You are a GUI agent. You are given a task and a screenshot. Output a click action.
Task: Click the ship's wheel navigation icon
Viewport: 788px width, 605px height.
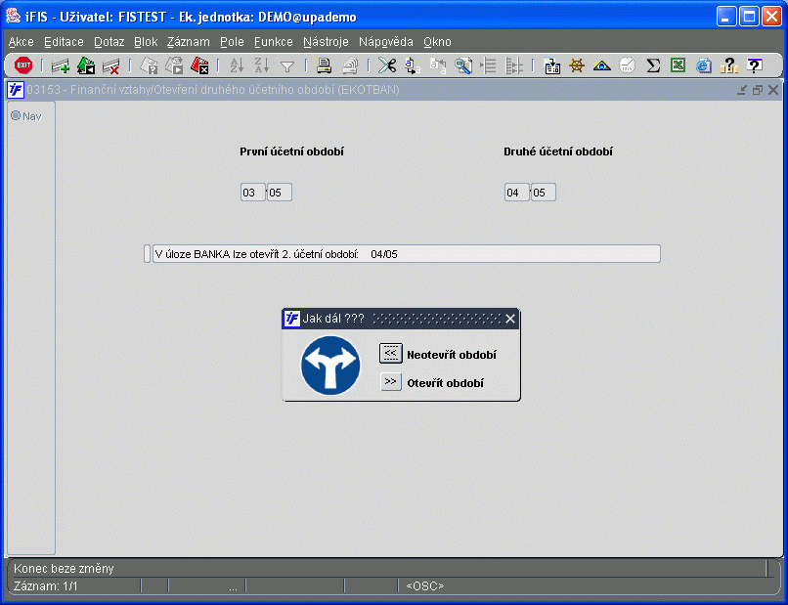pos(577,65)
